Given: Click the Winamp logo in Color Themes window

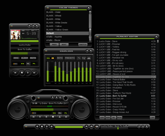Looking at the screenshot, I should 48,8.
